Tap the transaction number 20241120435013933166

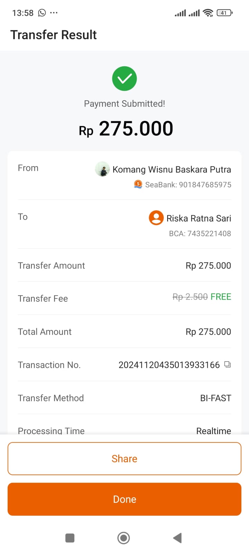point(169,365)
